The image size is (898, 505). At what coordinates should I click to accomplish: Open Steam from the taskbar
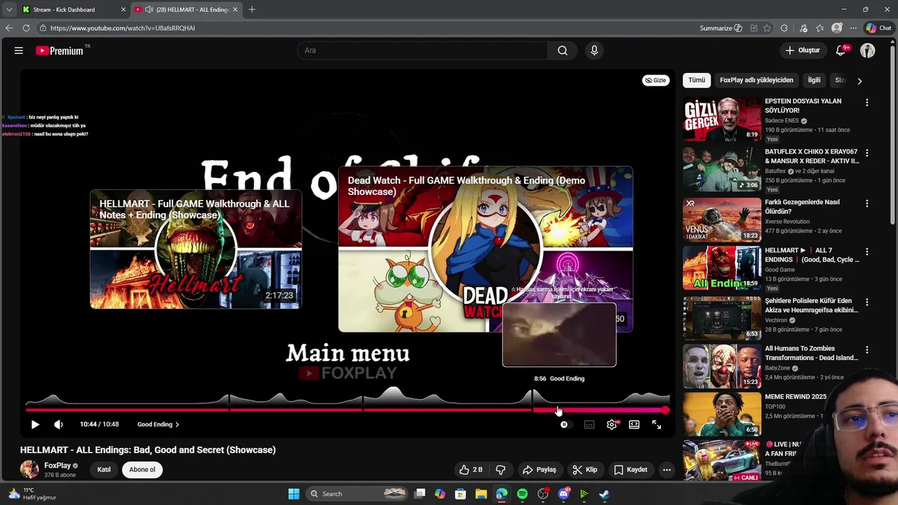604,494
